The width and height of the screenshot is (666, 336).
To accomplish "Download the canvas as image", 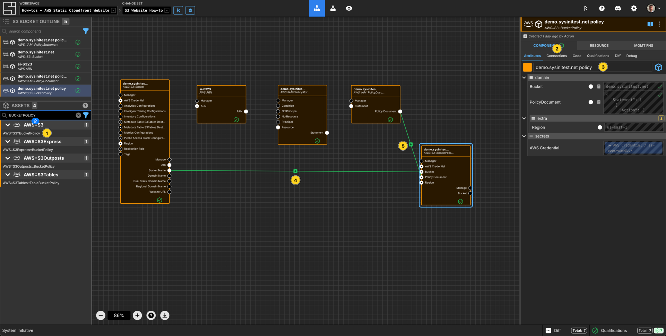I will (165, 315).
